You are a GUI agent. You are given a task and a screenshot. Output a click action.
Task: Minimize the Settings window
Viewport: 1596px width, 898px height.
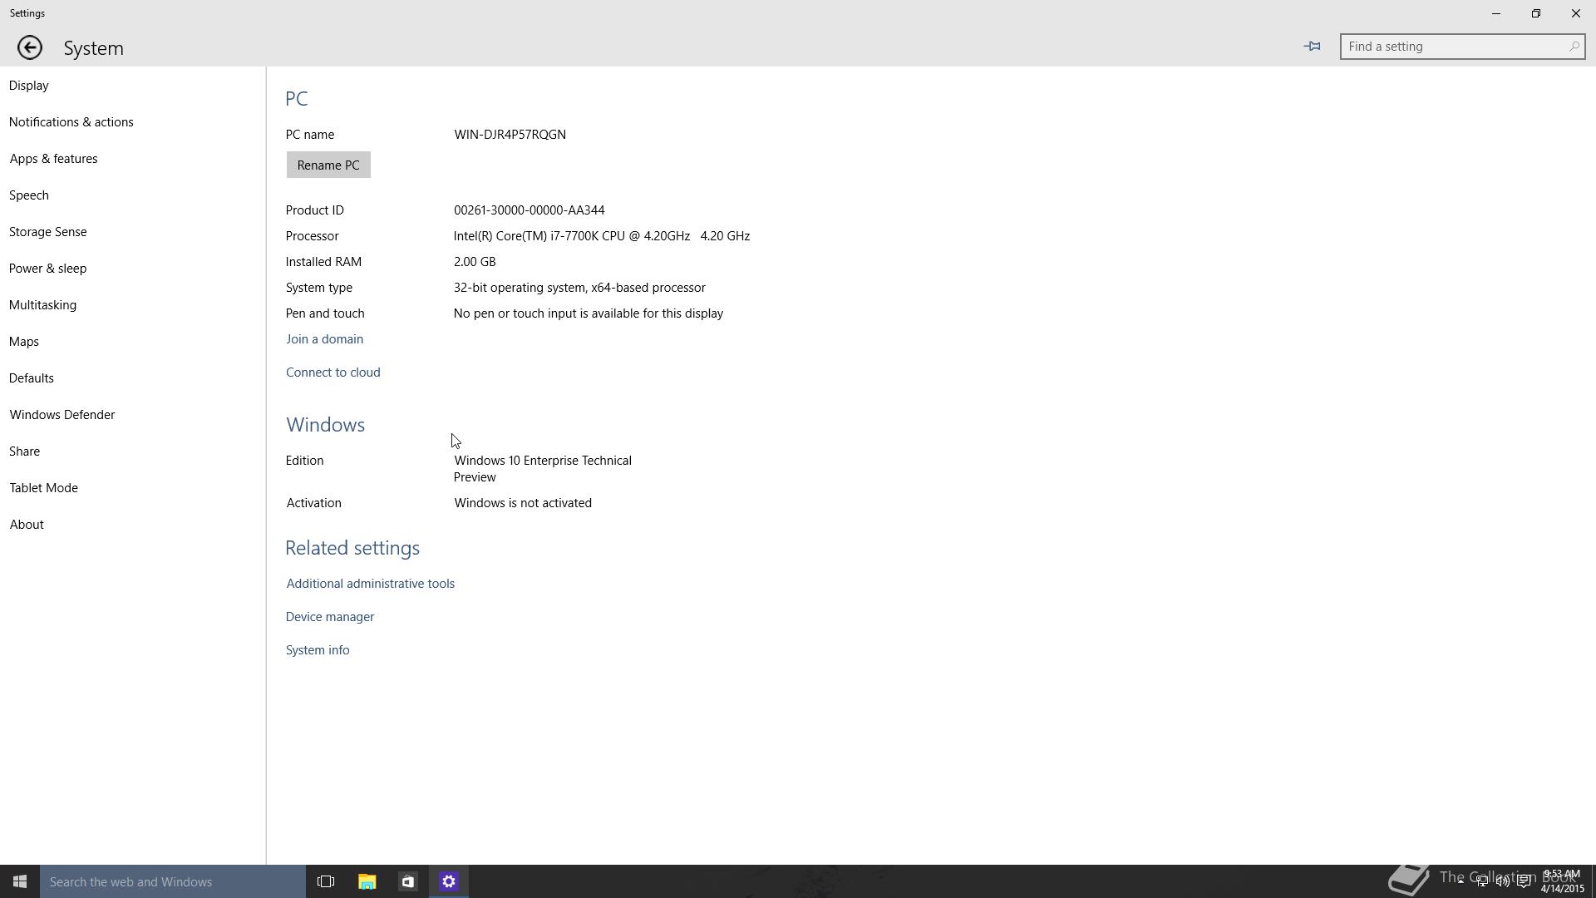pyautogui.click(x=1496, y=13)
